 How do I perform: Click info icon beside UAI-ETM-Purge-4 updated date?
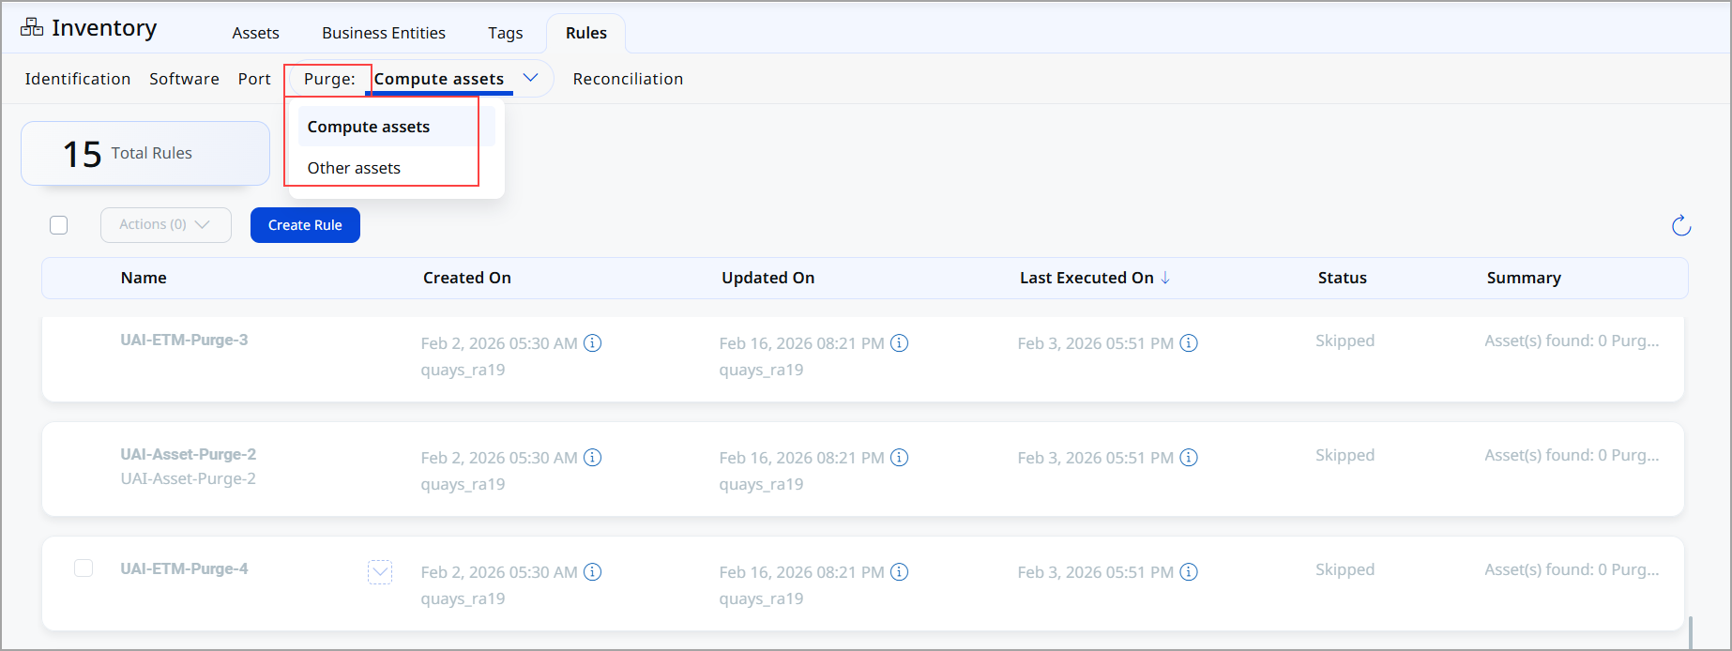tap(899, 572)
